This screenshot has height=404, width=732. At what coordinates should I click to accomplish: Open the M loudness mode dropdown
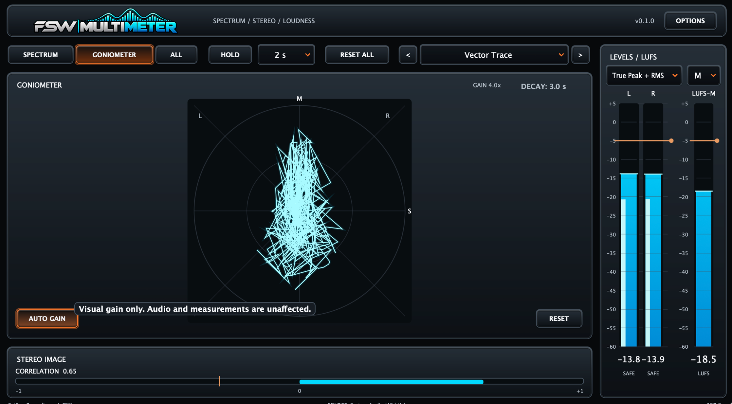703,75
